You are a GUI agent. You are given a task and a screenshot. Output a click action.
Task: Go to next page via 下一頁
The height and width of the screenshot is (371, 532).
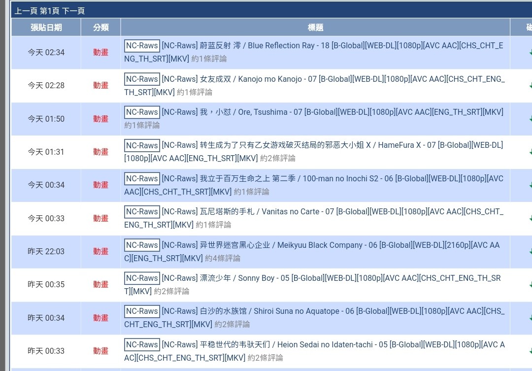coord(73,11)
